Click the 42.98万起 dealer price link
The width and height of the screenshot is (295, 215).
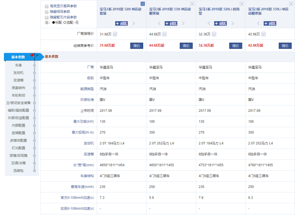pos(256,46)
